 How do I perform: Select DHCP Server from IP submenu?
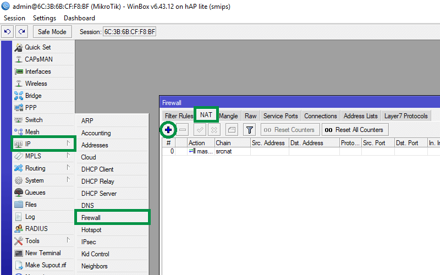coord(112,193)
